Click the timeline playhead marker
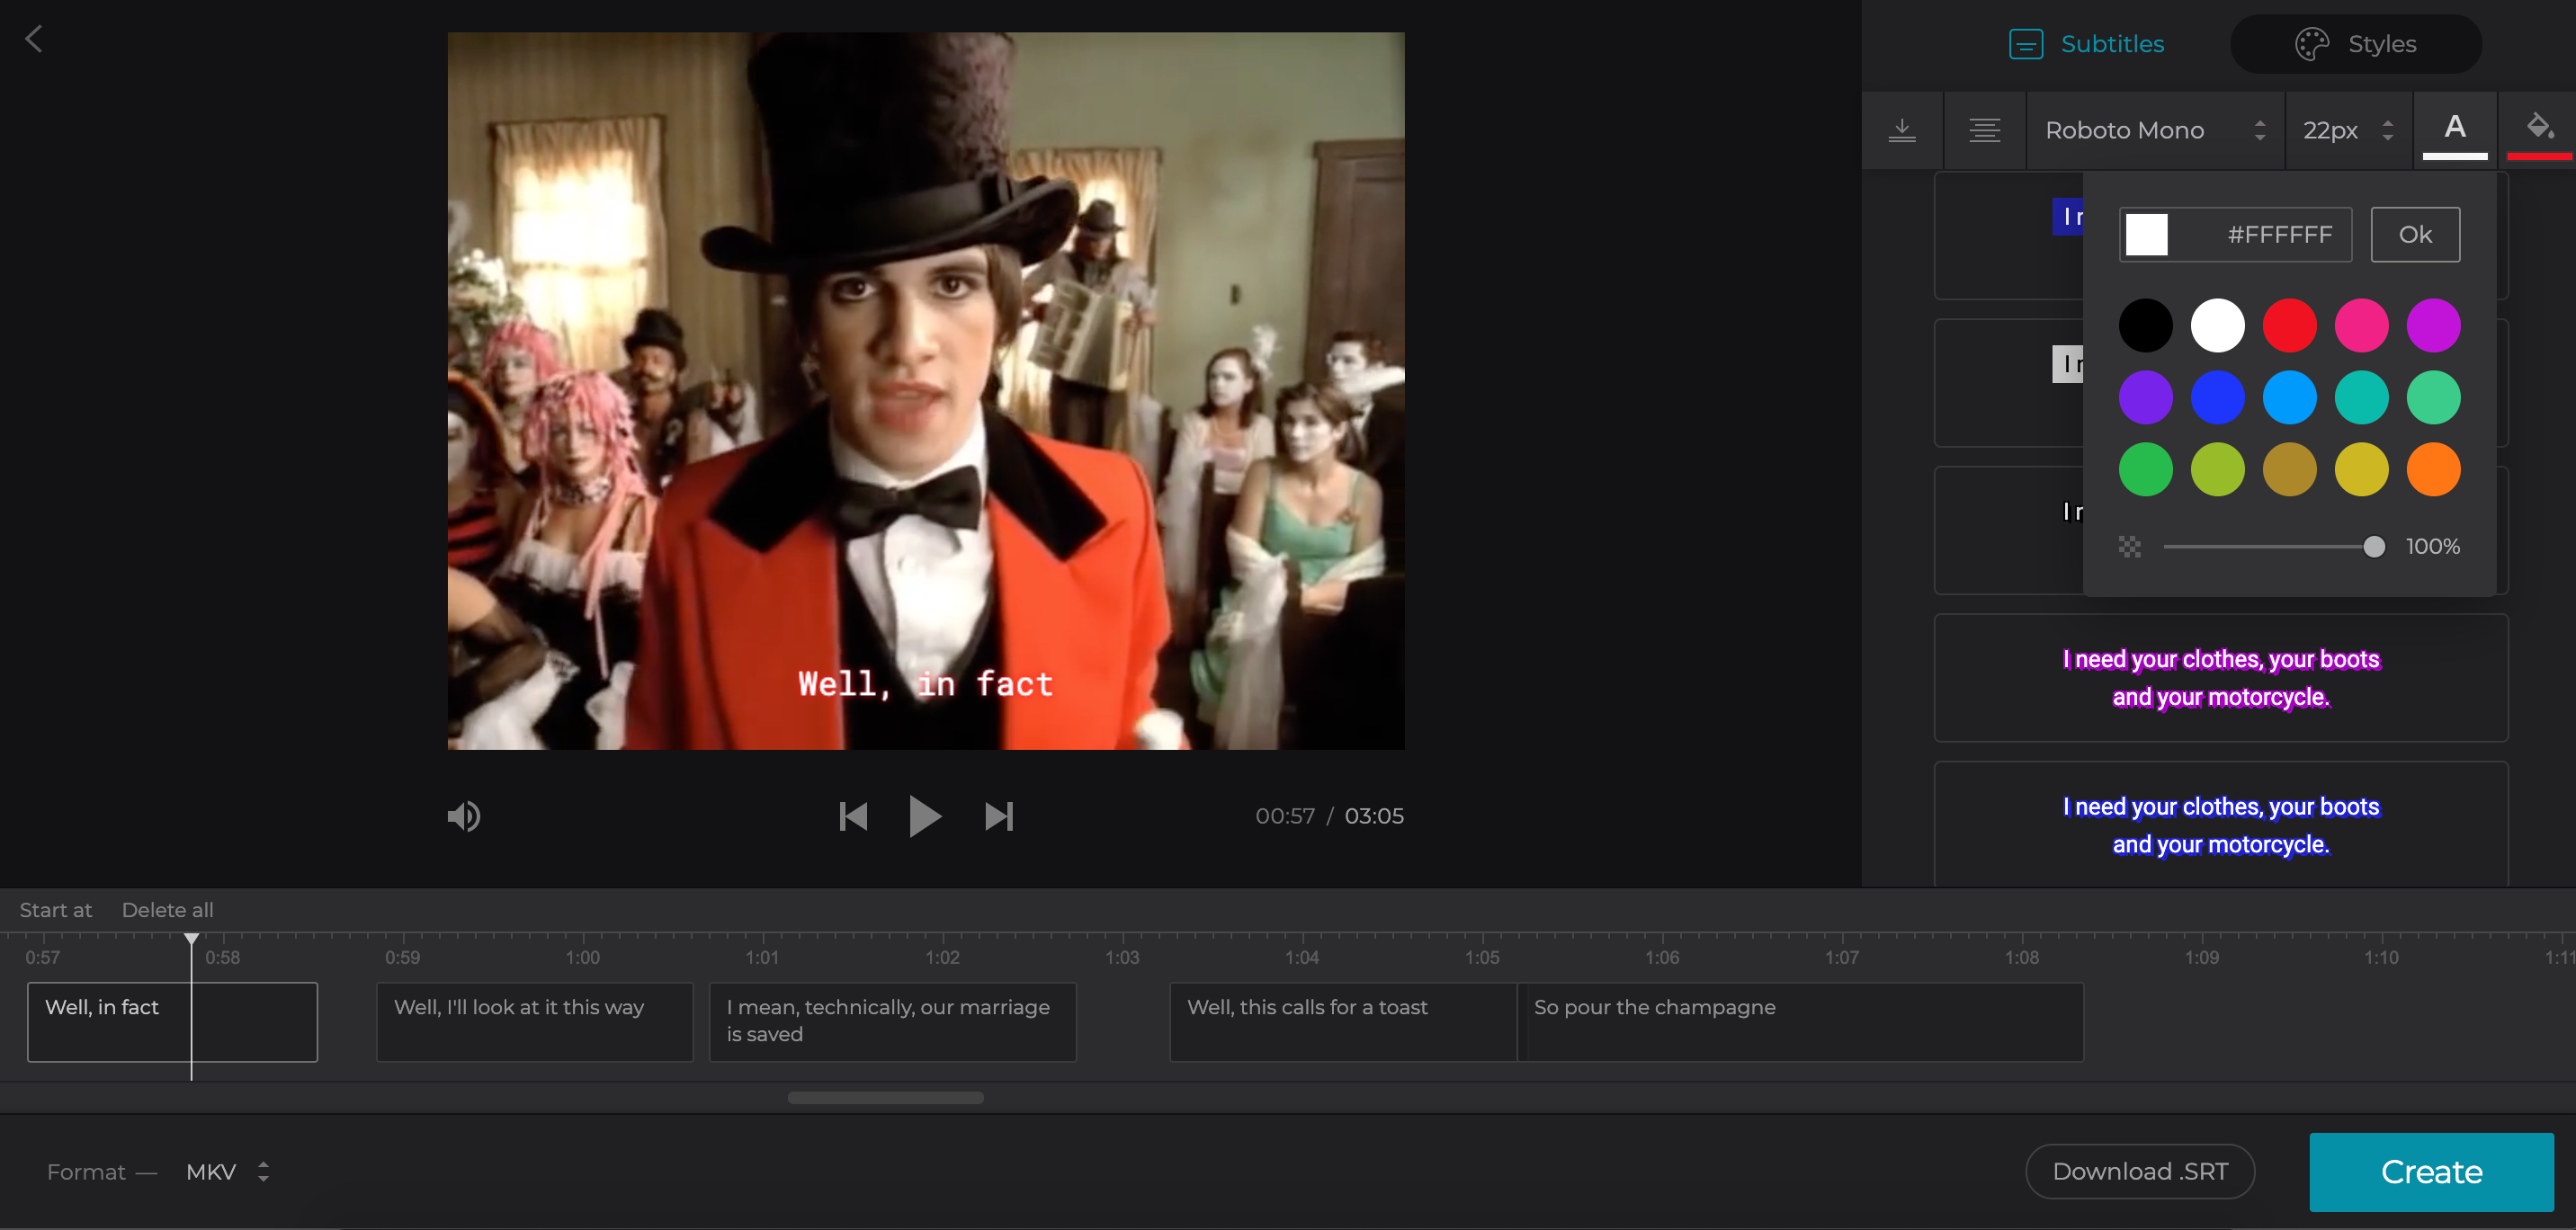 click(x=191, y=940)
